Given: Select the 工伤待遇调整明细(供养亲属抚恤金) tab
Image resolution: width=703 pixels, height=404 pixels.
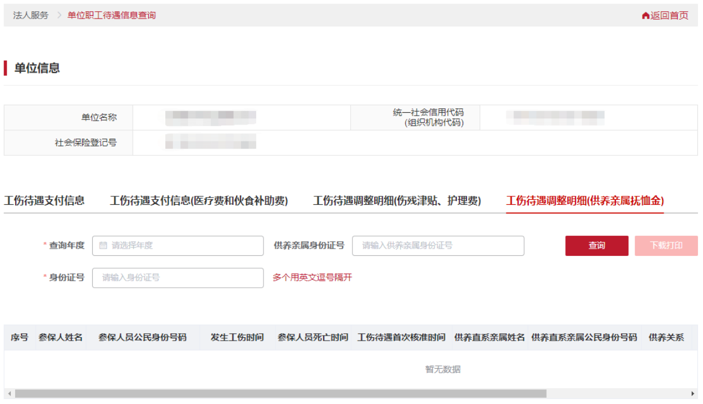Looking at the screenshot, I should tap(584, 200).
